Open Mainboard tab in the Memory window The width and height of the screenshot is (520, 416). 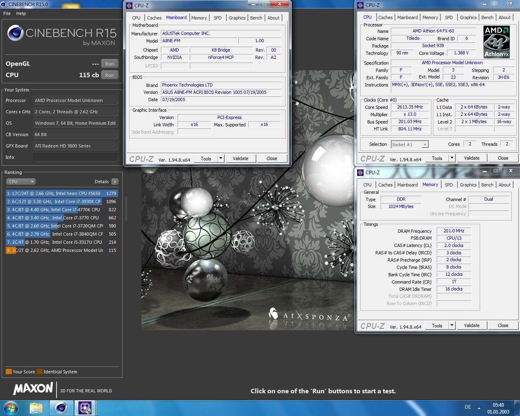pos(407,185)
